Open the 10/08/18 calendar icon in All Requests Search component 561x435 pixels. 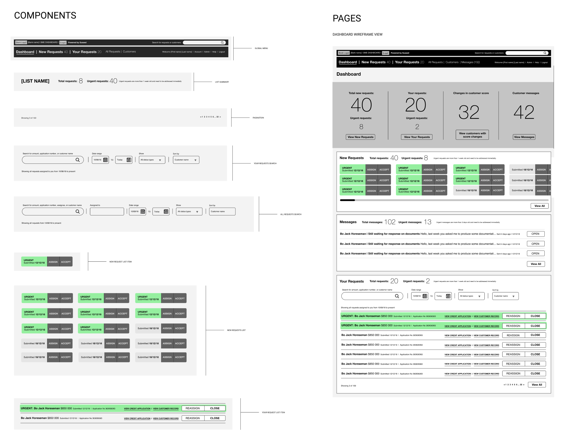pyautogui.click(x=143, y=212)
